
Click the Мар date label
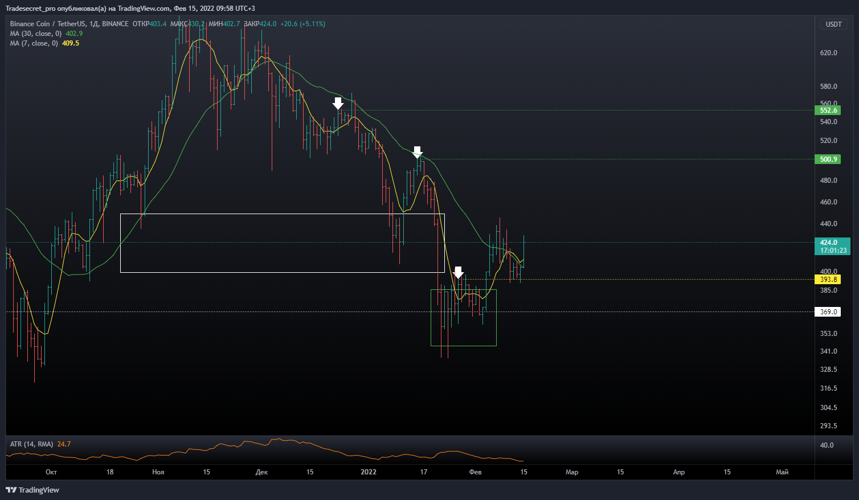tap(572, 472)
